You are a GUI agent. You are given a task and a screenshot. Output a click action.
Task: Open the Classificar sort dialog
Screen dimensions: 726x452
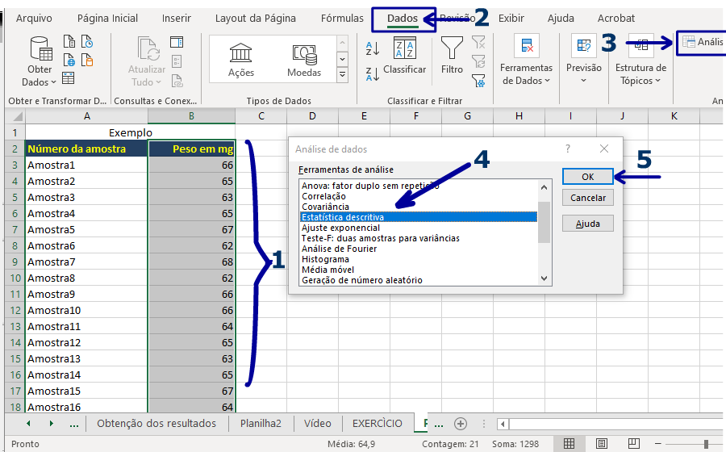(404, 56)
